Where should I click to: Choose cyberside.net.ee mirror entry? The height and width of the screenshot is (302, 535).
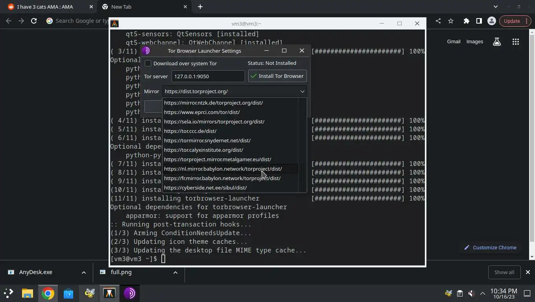[x=230, y=188]
